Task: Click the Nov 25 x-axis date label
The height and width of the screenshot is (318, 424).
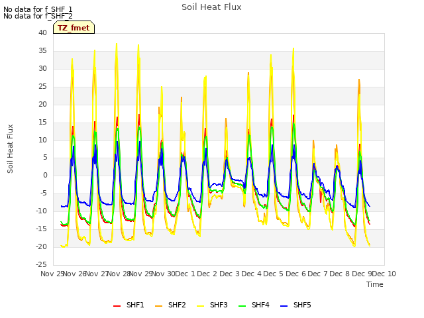Action: pyautogui.click(x=52, y=274)
